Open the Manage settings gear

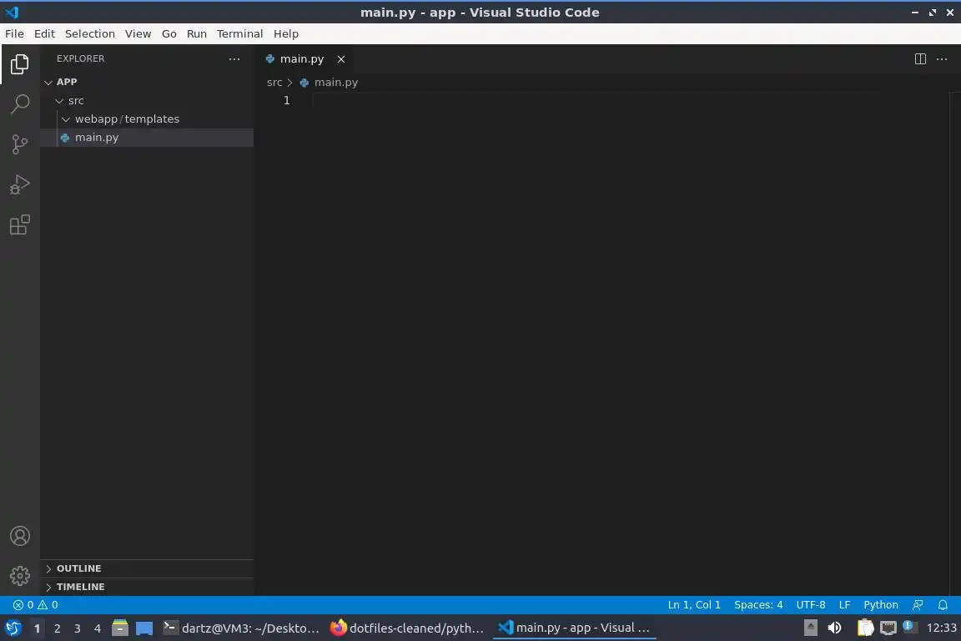click(20, 576)
